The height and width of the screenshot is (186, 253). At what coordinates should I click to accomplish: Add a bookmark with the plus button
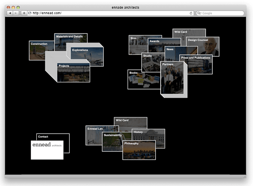coord(24,13)
